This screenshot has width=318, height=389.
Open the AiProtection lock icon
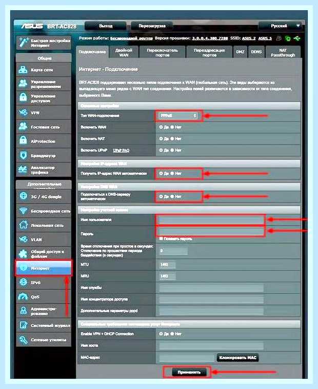23,141
